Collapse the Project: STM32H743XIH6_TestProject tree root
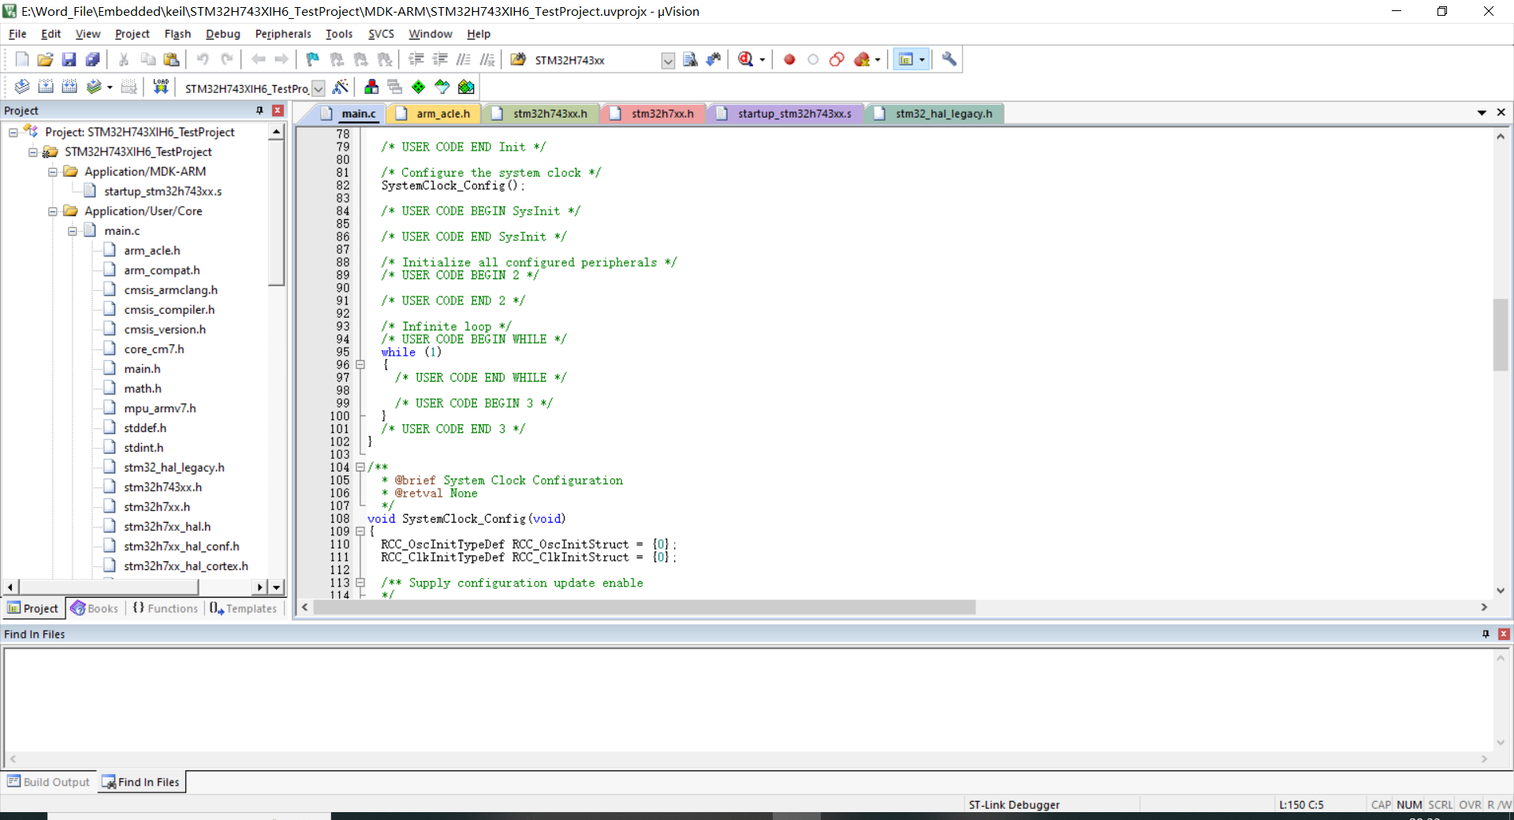This screenshot has width=1514, height=820. 13,132
